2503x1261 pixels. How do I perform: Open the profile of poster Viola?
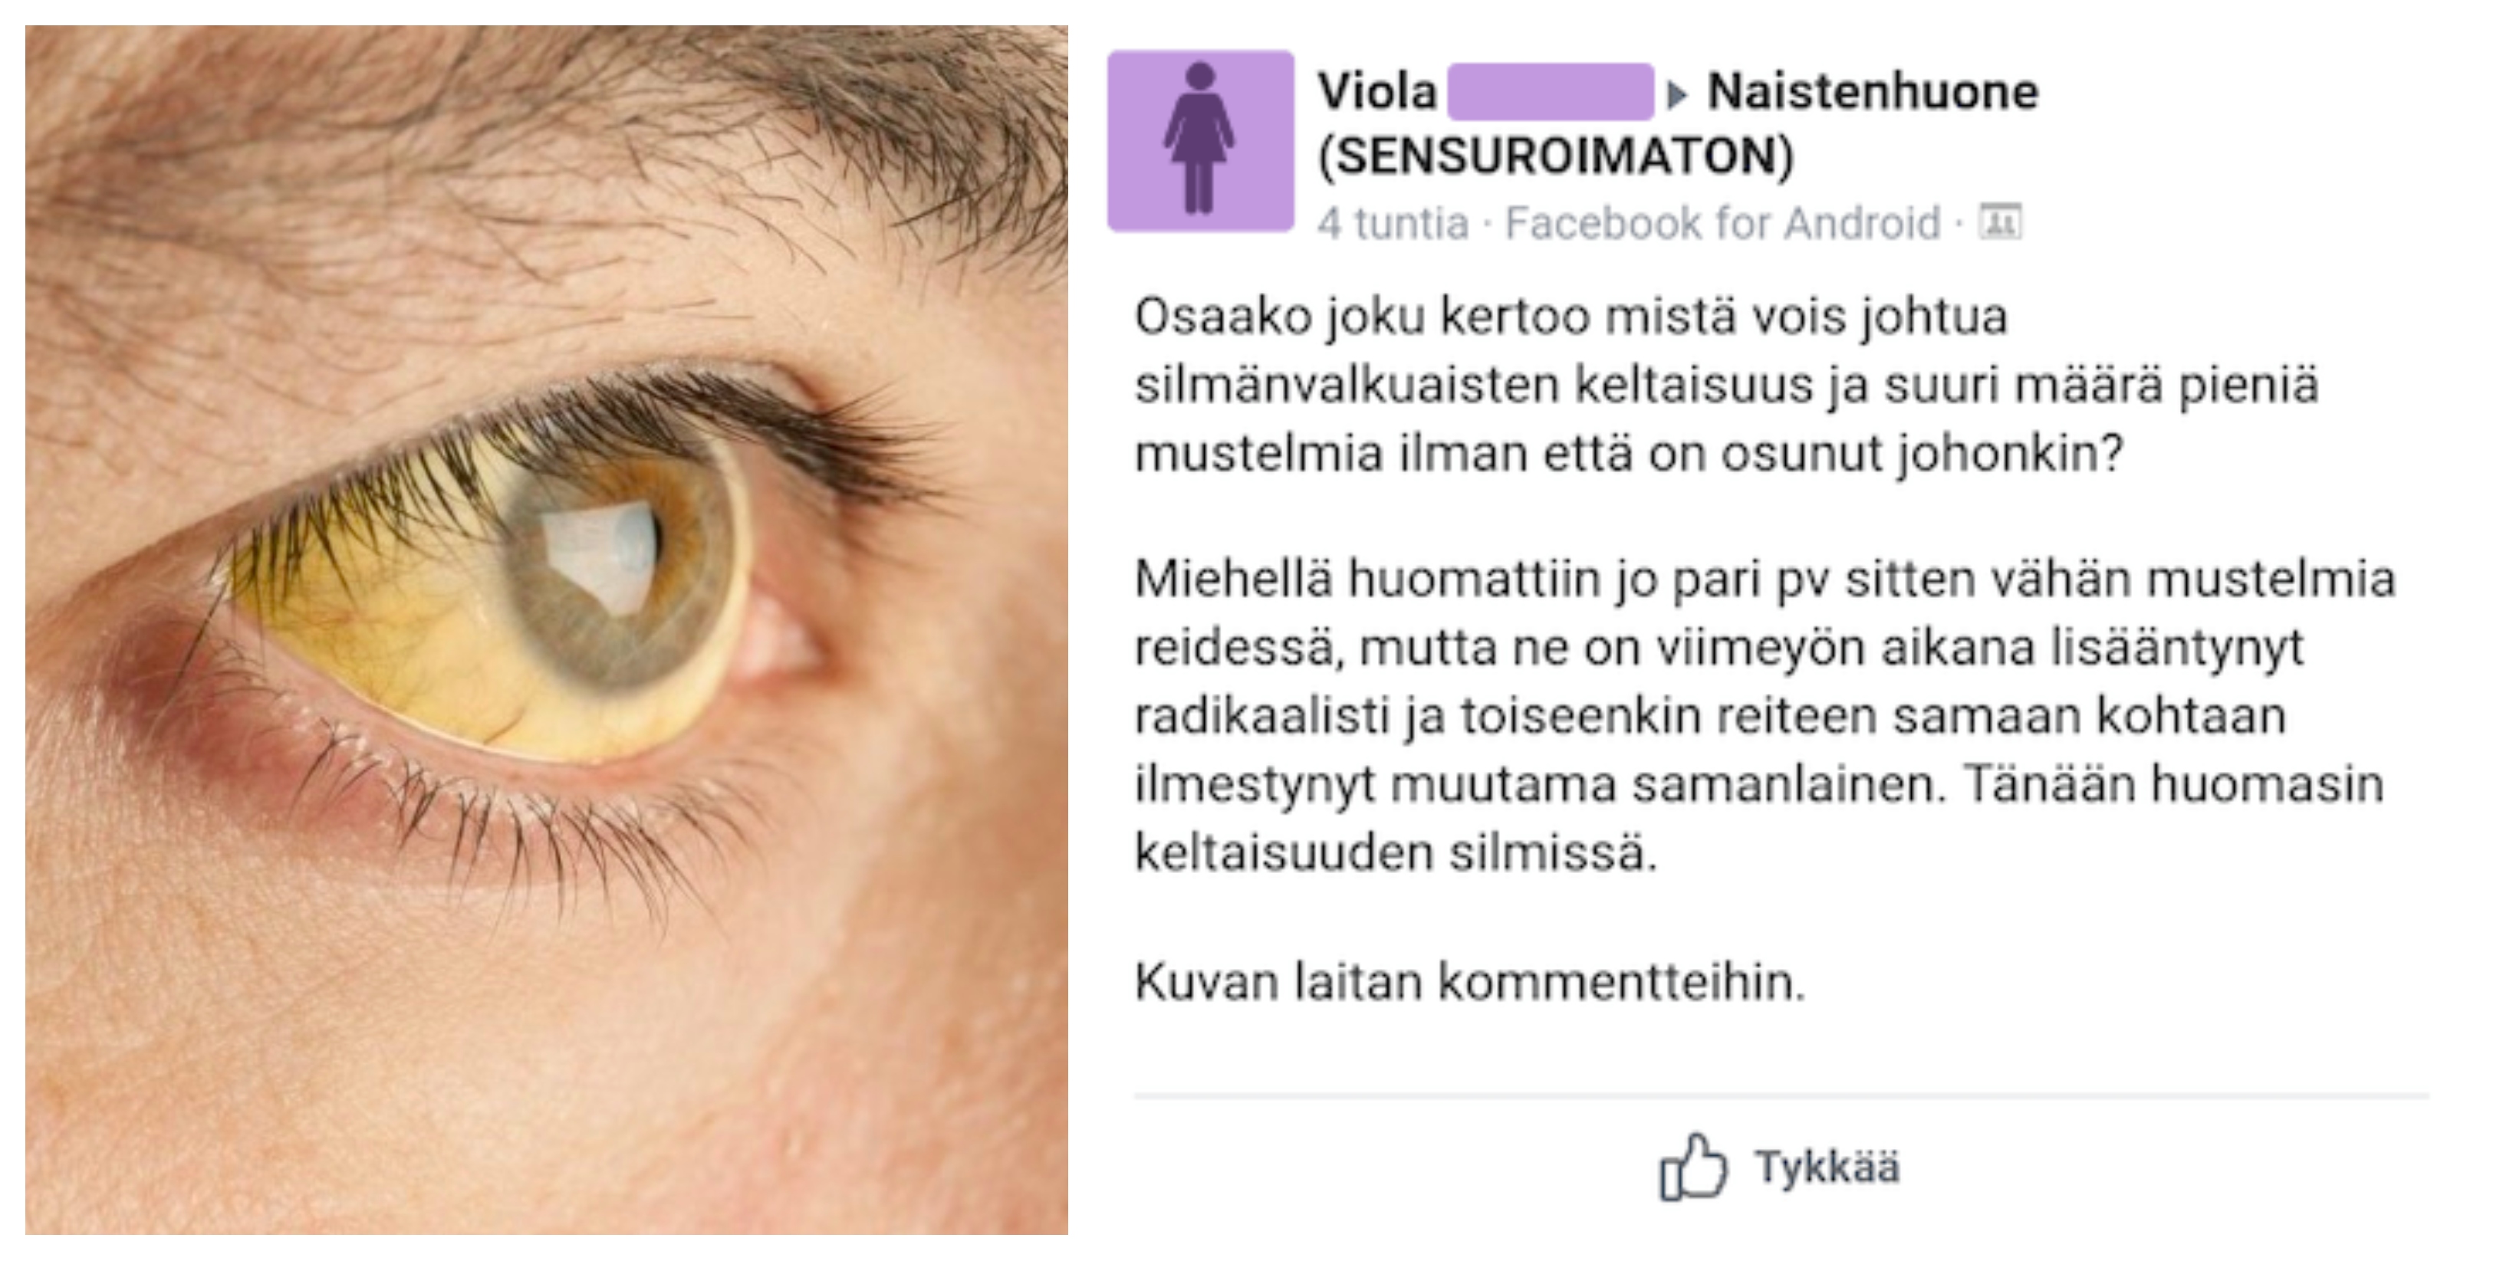tap(1376, 92)
